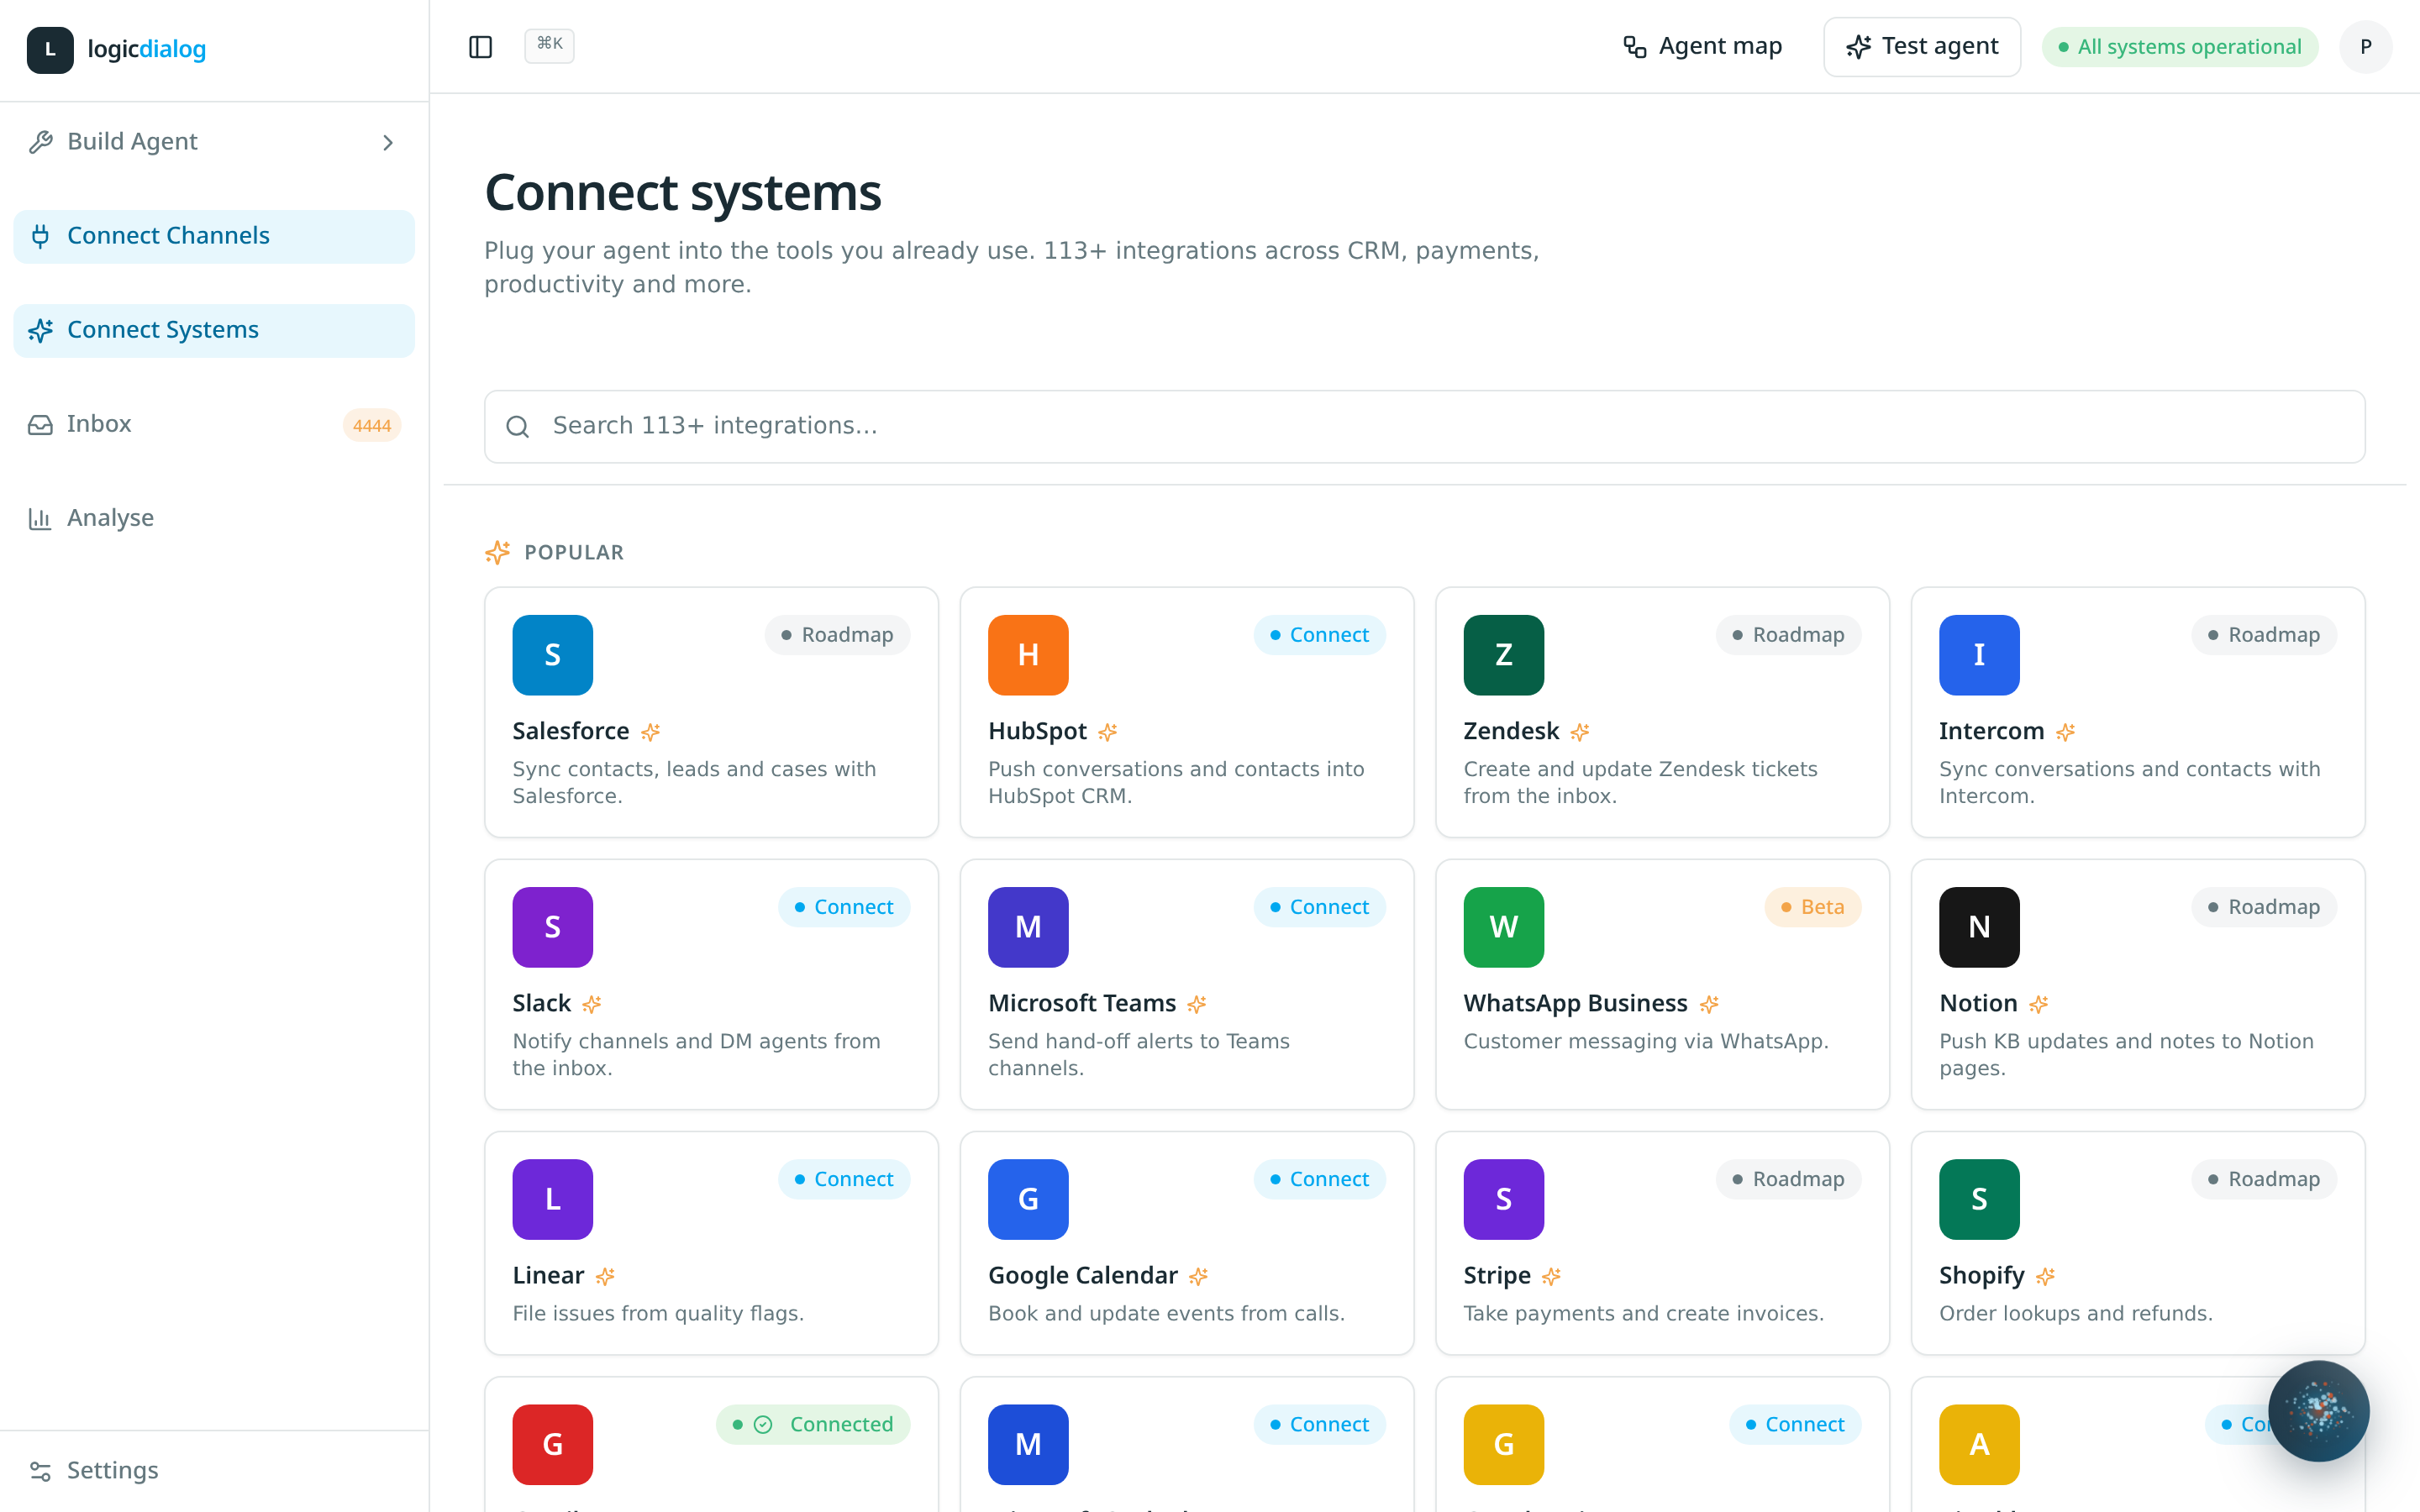Image resolution: width=2420 pixels, height=1512 pixels.
Task: Click the Roadmap badge on Notion
Action: [2264, 907]
